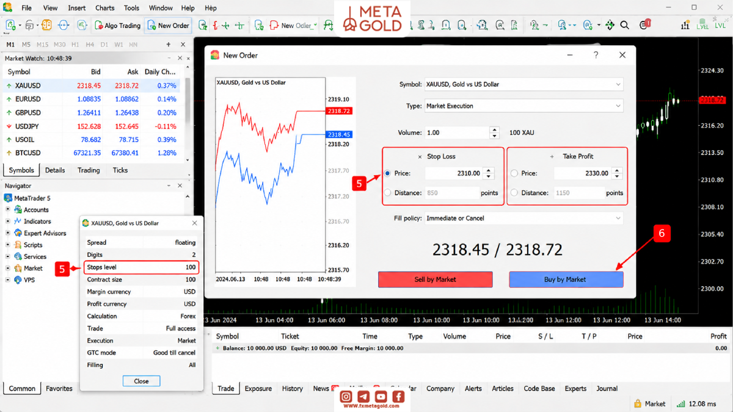Switch to the Favorites tab in Navigator

(59, 388)
